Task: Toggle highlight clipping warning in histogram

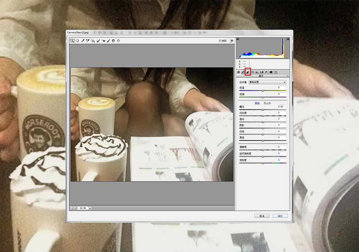Action: 288,39
